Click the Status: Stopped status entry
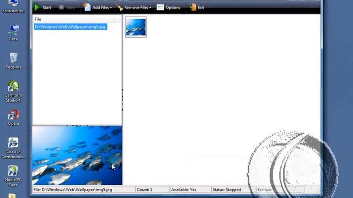This screenshot has width=353, height=198. tap(234, 190)
